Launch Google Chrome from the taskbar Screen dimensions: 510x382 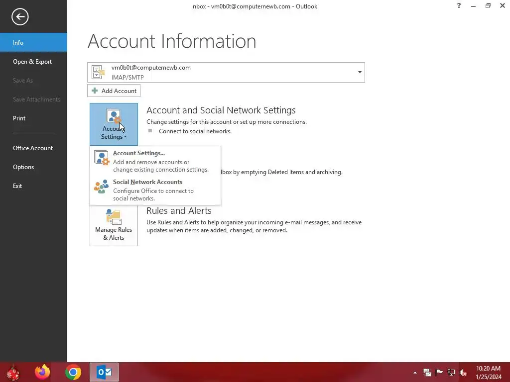point(73,372)
